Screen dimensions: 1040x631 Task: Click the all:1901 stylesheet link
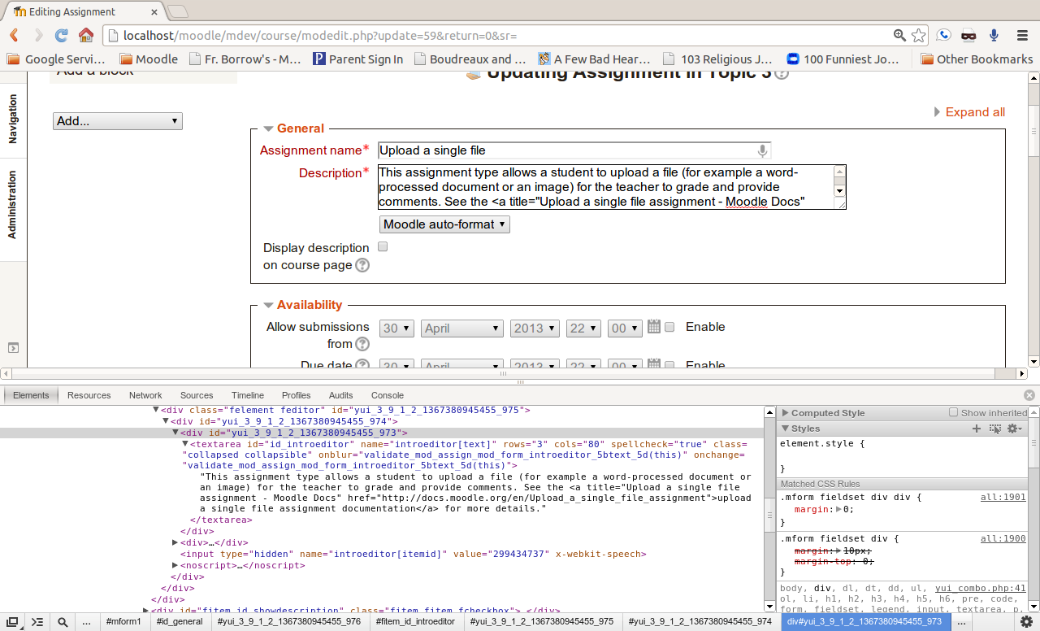pyautogui.click(x=1003, y=497)
